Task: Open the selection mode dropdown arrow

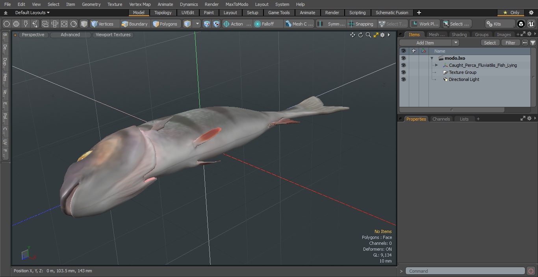Action: pyautogui.click(x=197, y=24)
